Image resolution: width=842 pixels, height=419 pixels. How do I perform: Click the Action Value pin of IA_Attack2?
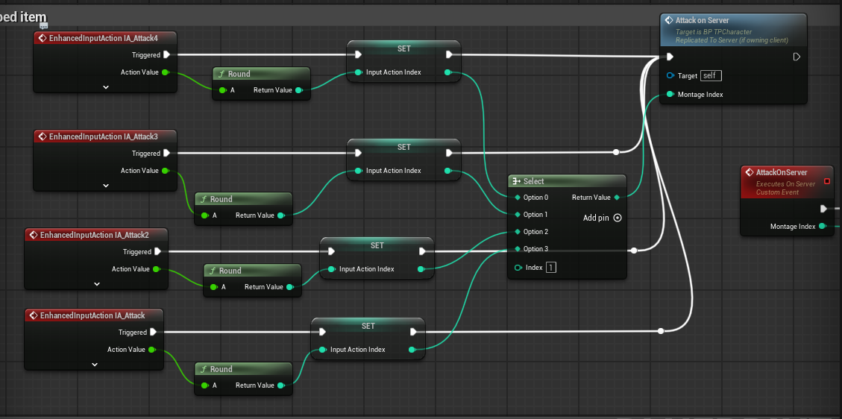(157, 269)
